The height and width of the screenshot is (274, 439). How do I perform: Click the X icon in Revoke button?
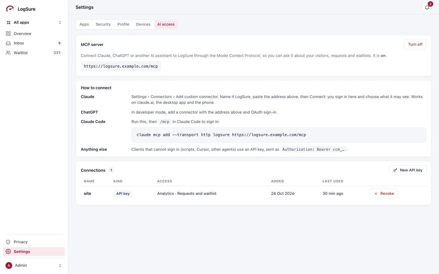coord(376,194)
